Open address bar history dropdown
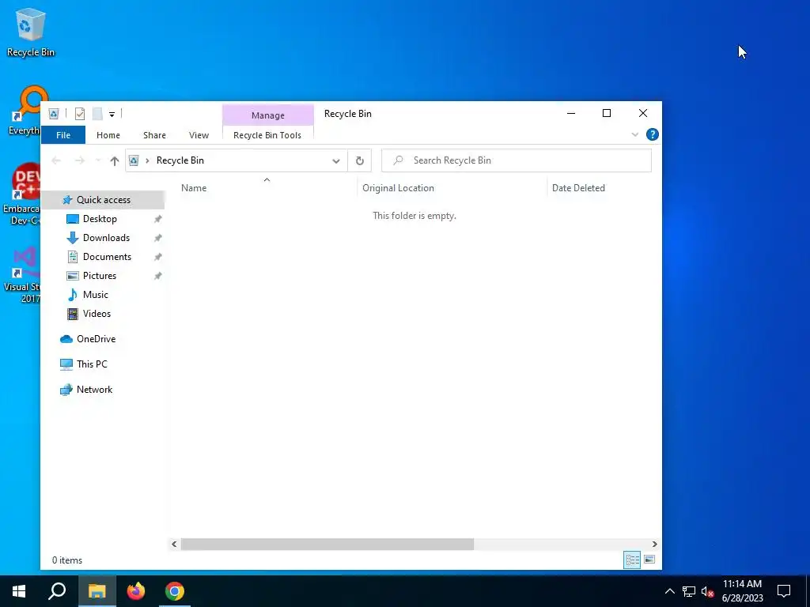The width and height of the screenshot is (810, 607). pos(335,160)
